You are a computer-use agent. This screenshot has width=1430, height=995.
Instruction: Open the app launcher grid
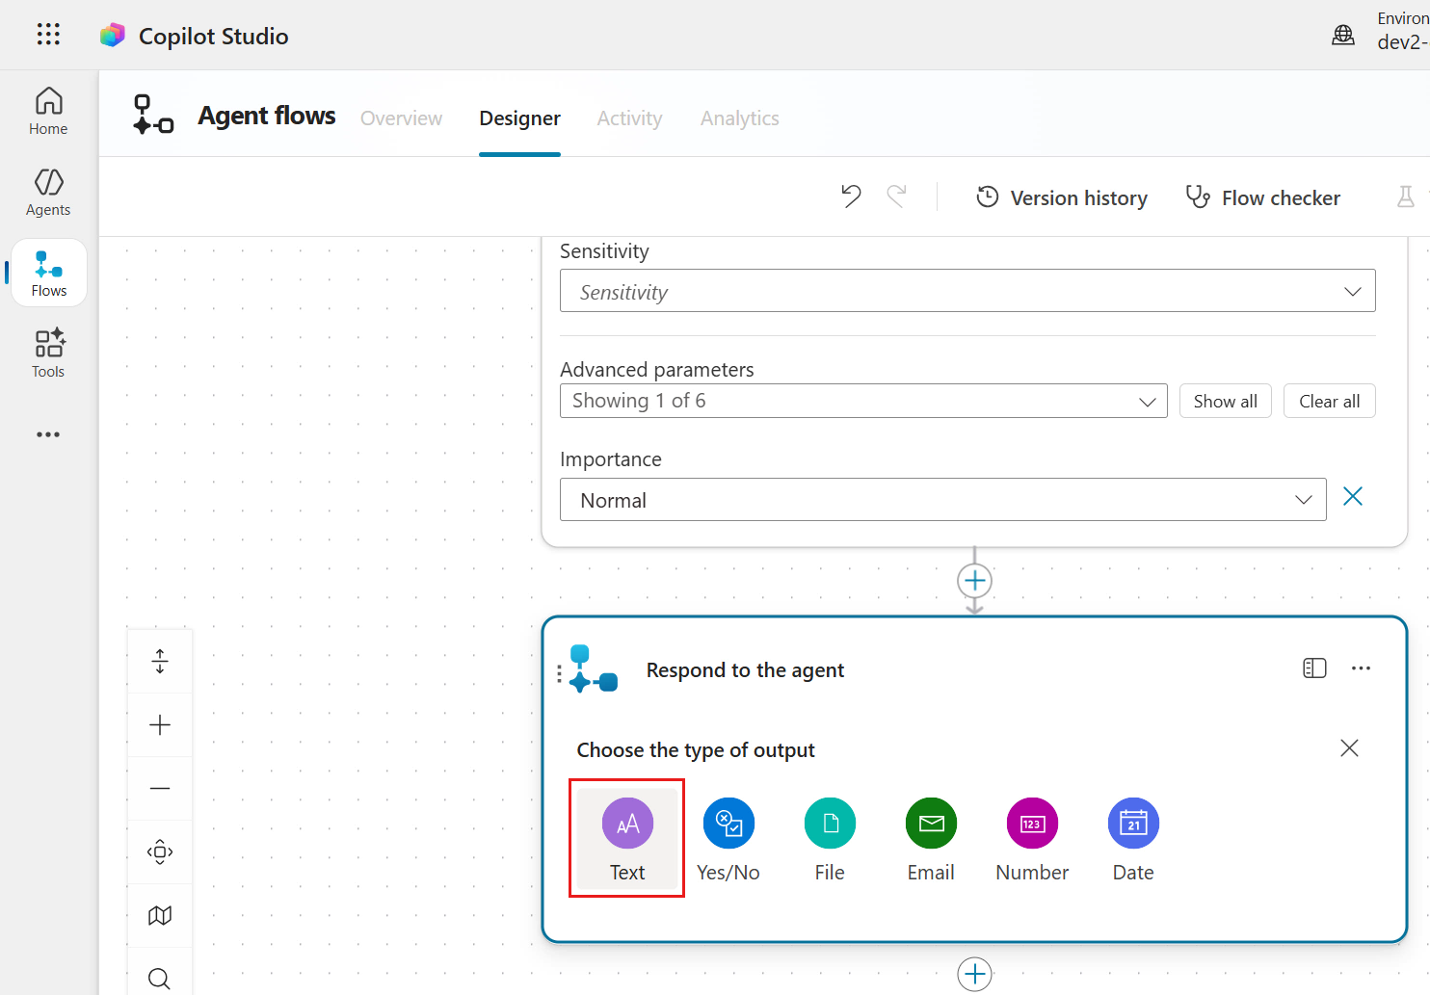tap(48, 35)
